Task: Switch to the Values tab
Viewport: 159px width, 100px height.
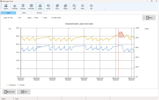Action: point(24,13)
